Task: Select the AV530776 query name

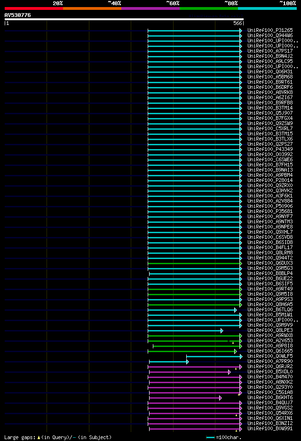Action: (x=17, y=15)
